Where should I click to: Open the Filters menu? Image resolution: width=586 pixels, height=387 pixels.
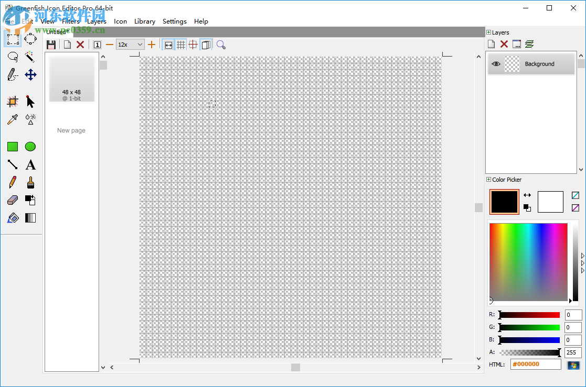[70, 21]
